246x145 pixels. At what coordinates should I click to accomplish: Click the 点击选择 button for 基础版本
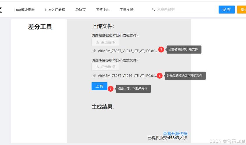[x=105, y=42]
